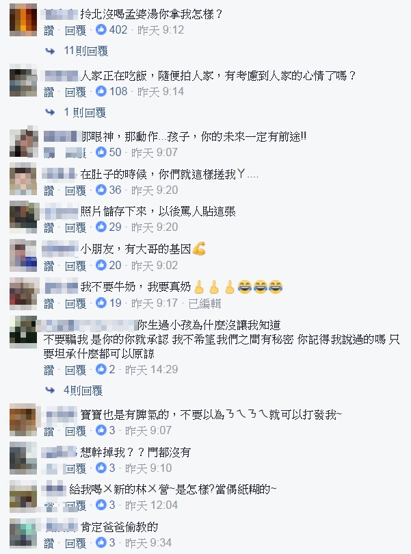Click the avatar of the top commenter
Screen dimensions: 411x554
(23, 20)
